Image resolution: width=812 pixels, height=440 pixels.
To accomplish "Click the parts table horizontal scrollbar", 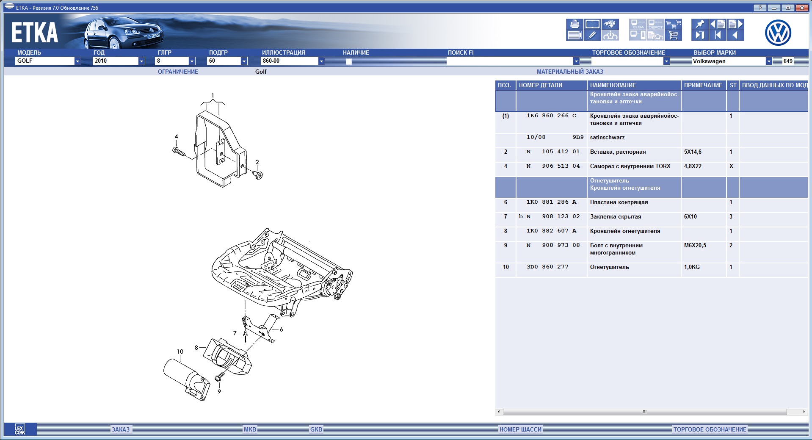I will 644,412.
